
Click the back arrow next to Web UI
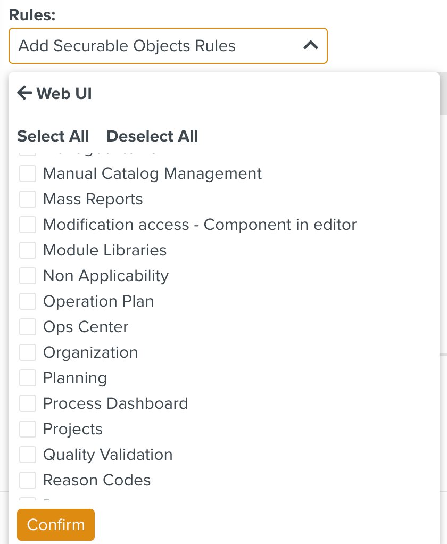click(24, 93)
